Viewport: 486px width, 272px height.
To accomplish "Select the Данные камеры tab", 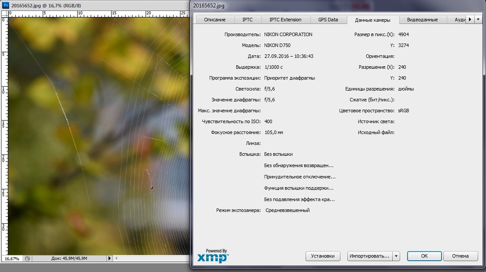I will pyautogui.click(x=373, y=20).
